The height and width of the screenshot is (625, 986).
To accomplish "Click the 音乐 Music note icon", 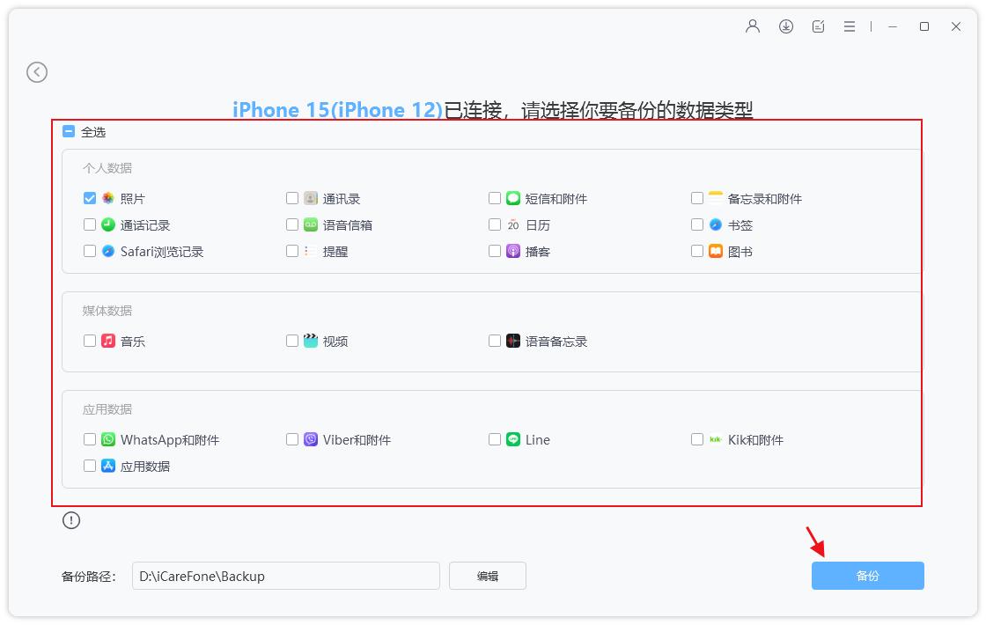I will 107,341.
